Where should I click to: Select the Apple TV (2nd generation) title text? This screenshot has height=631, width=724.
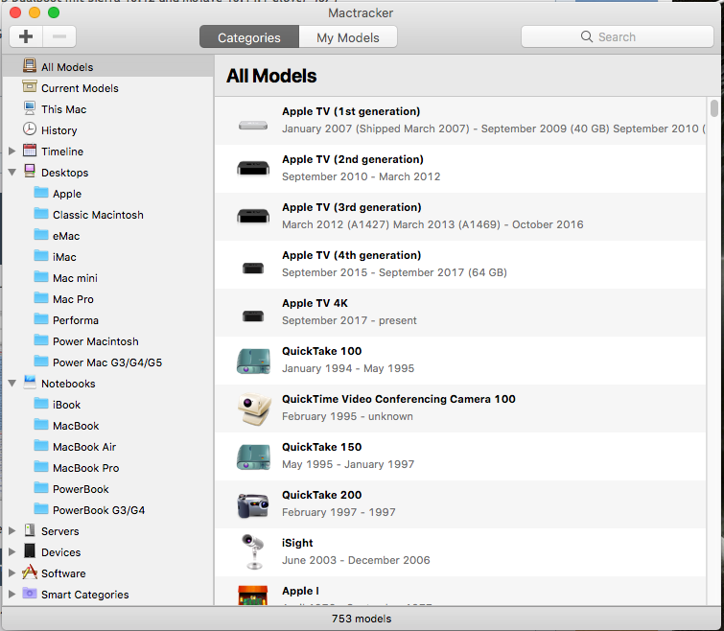point(353,159)
